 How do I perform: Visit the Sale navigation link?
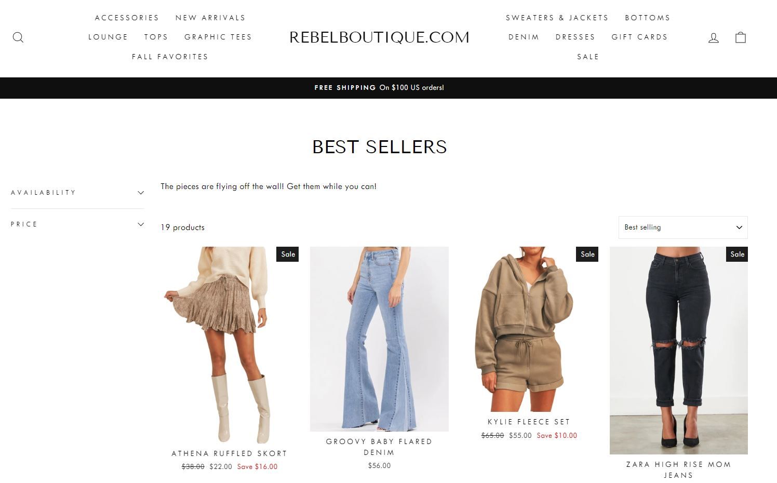tap(588, 57)
